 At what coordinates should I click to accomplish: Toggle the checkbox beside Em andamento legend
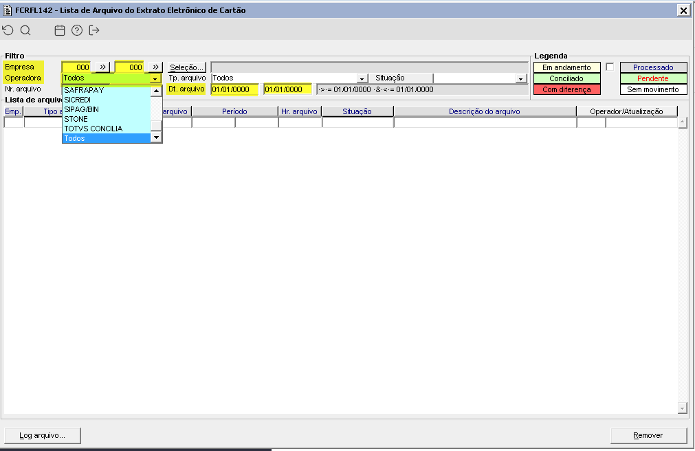point(610,67)
